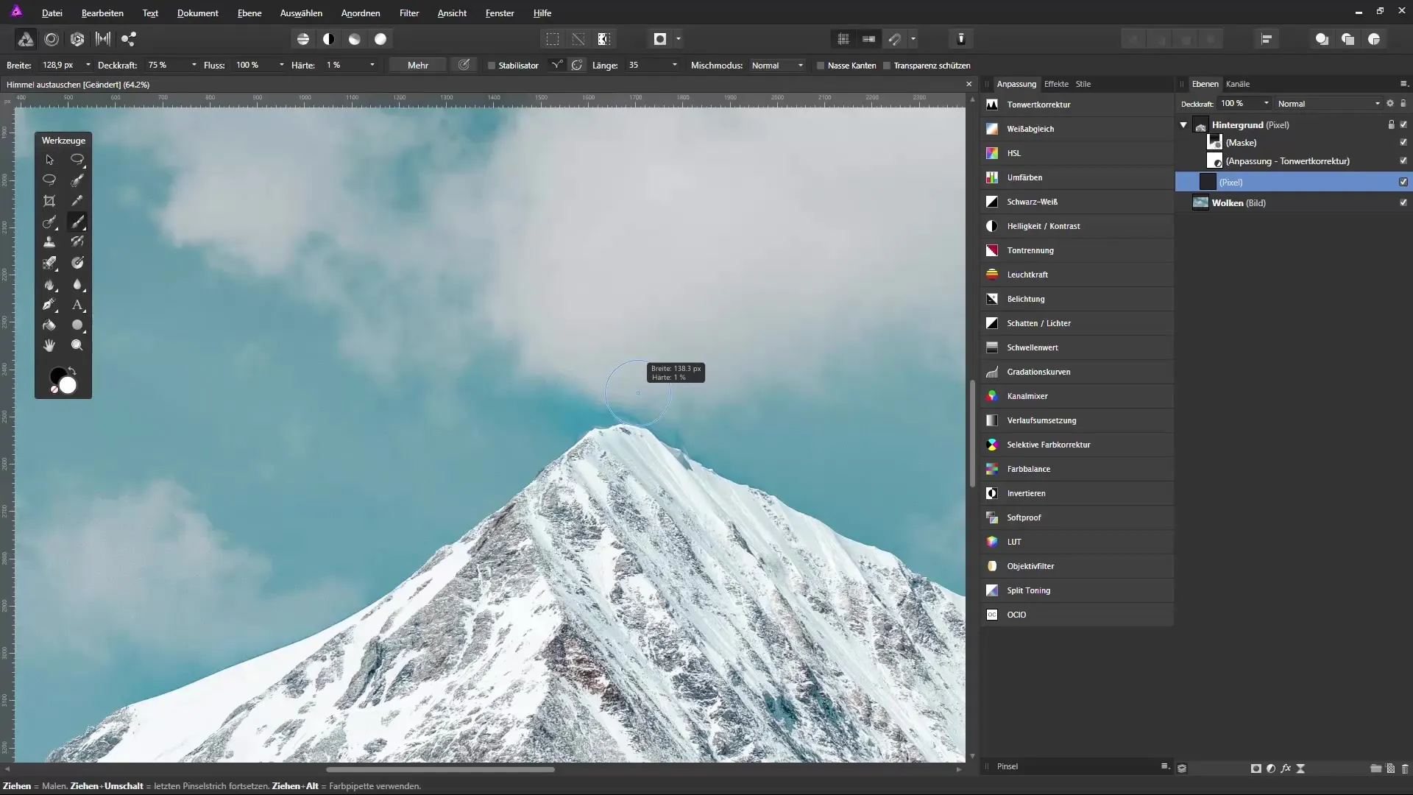Open the Ebene menu
This screenshot has width=1413, height=795.
click(x=249, y=13)
